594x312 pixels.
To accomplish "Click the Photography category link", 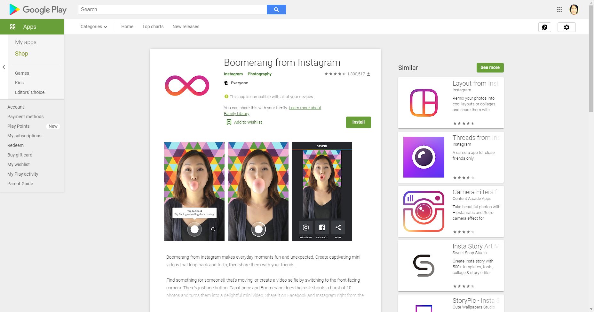I will point(259,74).
